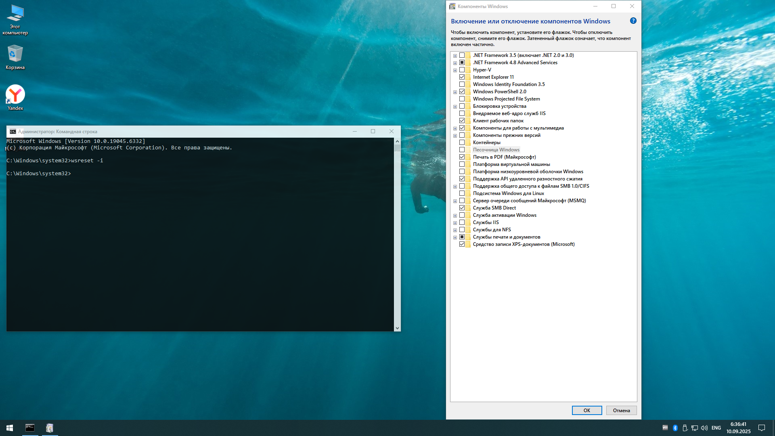This screenshot has width=775, height=436.
Task: Click OK in the Windows Features dialog
Action: (x=586, y=410)
